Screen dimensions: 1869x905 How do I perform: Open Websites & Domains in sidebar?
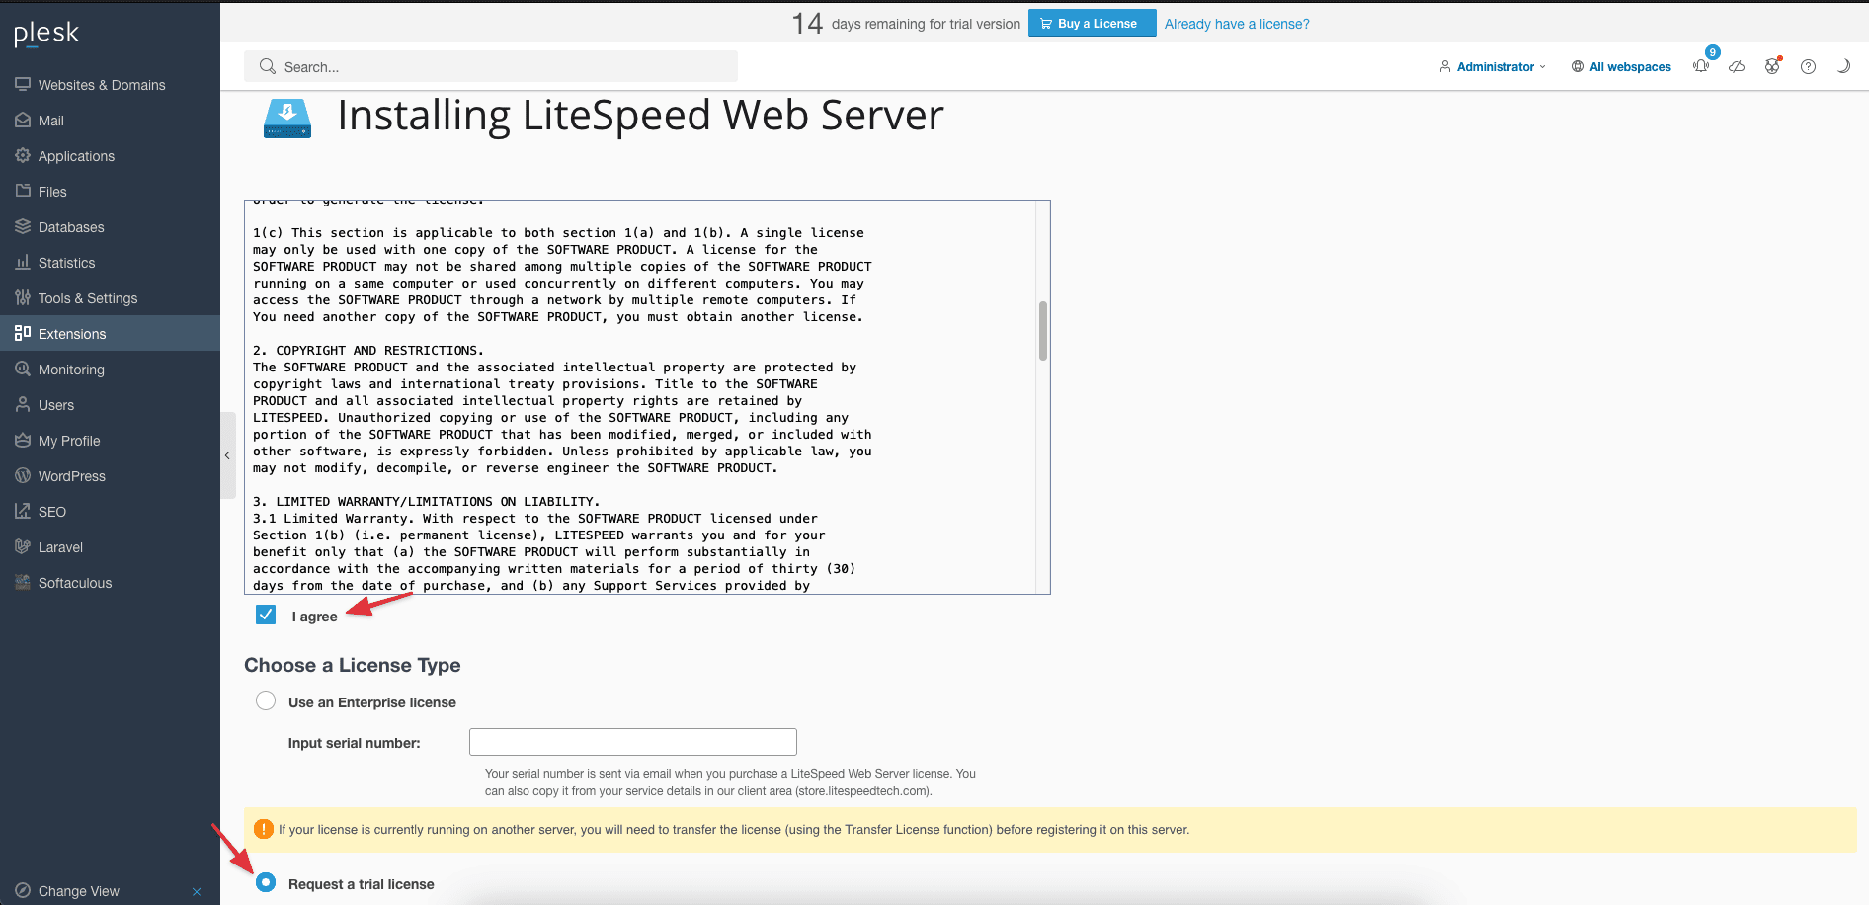102,85
